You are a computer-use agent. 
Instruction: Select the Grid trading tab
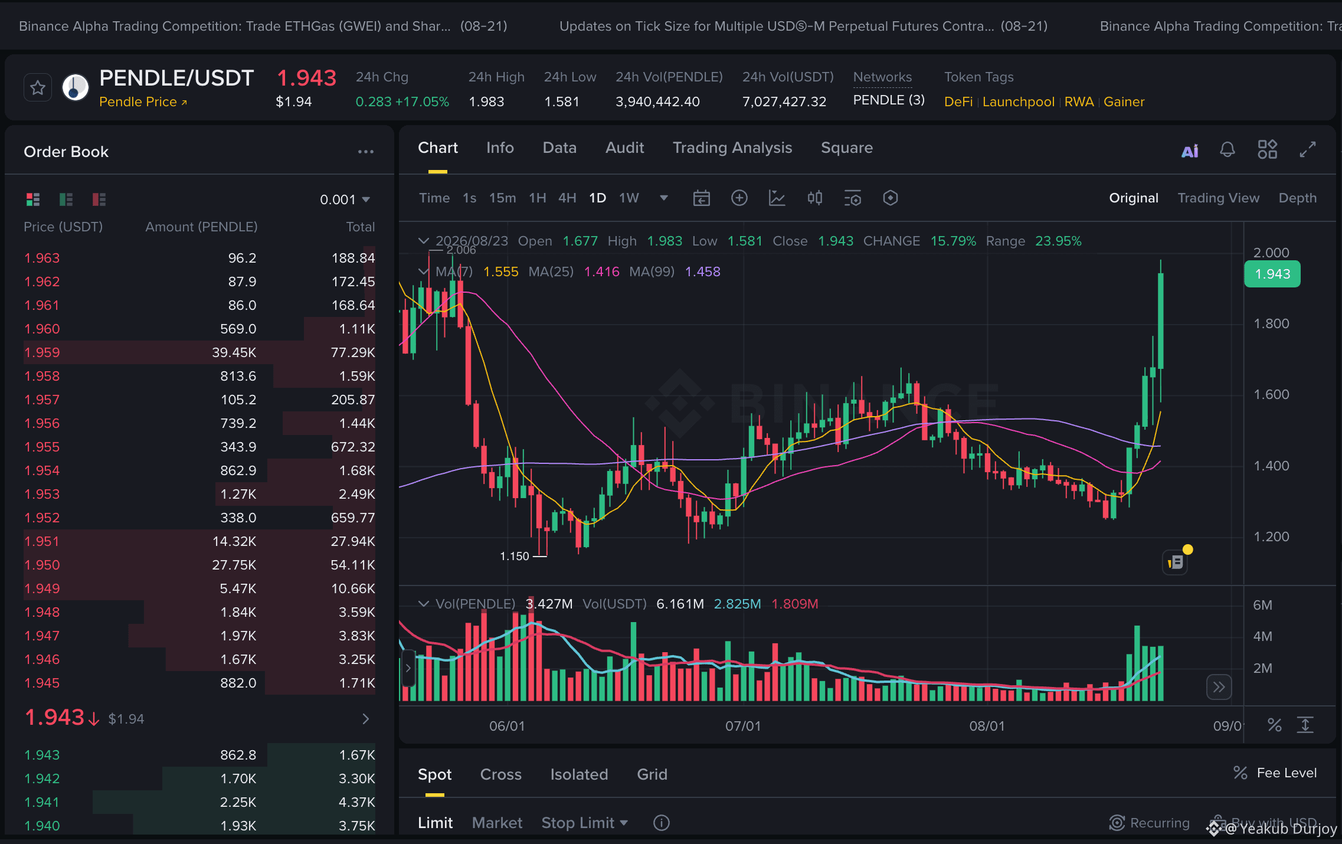click(x=652, y=774)
